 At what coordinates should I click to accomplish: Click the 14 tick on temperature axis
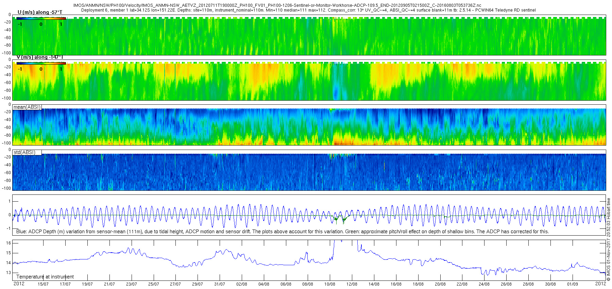pos(8,262)
